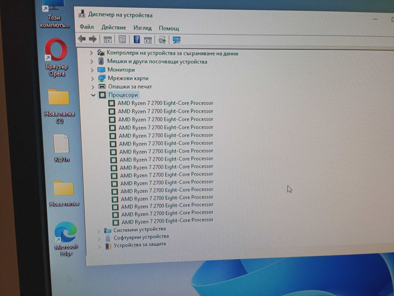Click the Мрежови карти network icon

click(x=102, y=78)
